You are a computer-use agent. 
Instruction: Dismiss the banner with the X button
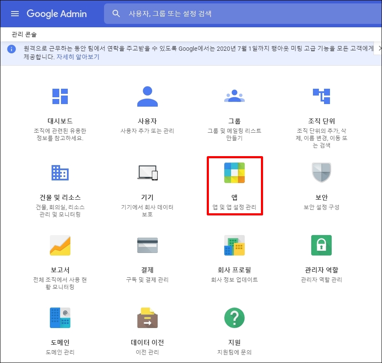(x=379, y=48)
